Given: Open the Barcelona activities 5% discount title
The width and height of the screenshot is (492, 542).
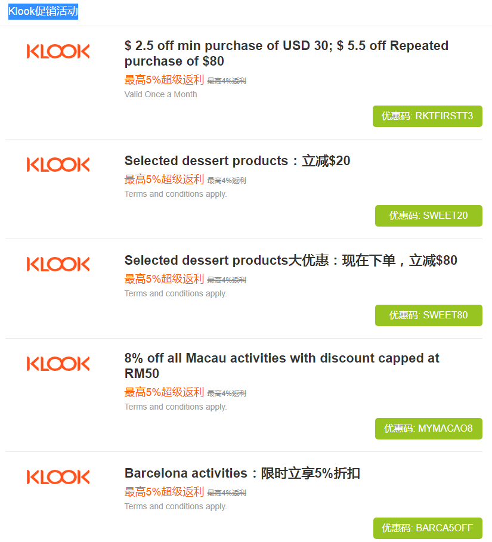Looking at the screenshot, I should pos(242,473).
